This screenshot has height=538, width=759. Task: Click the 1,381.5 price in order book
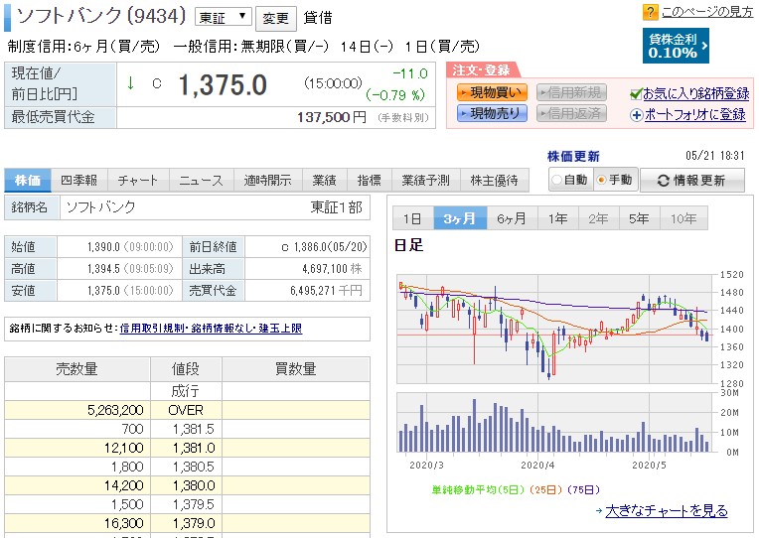click(193, 429)
